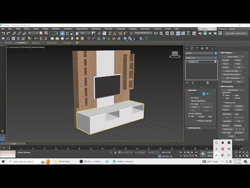The image size is (250, 188).
Task: Activate the Select and Rotate tool
Action: (x=67, y=33)
